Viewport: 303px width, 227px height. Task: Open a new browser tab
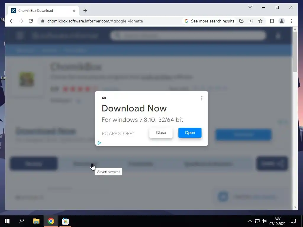coord(85,11)
